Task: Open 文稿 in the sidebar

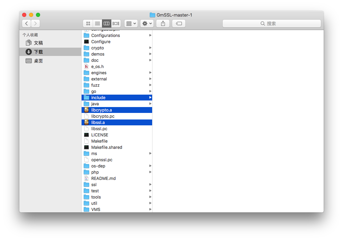Action: [x=50, y=43]
